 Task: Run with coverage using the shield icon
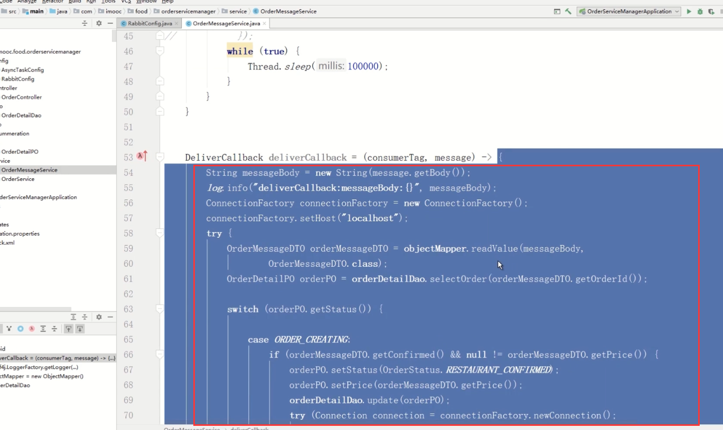pyautogui.click(x=712, y=11)
